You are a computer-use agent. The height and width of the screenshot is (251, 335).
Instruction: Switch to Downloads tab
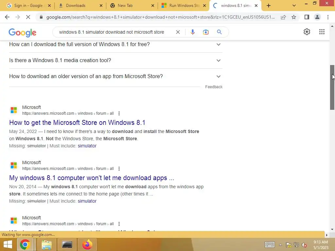click(80, 6)
